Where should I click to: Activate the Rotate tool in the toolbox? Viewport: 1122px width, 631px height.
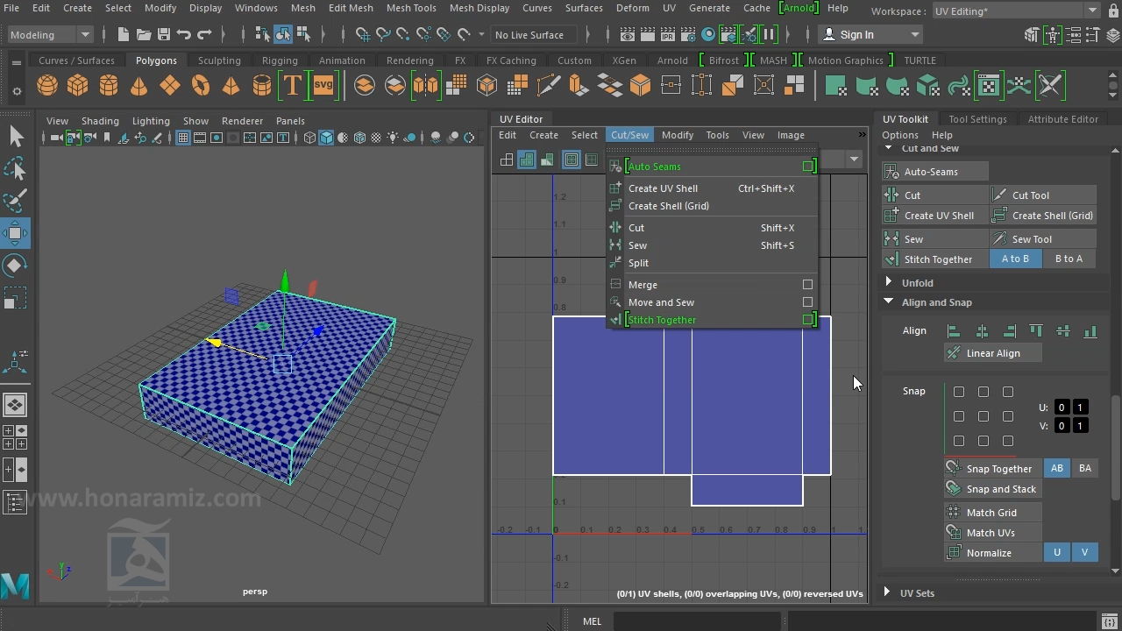click(16, 266)
